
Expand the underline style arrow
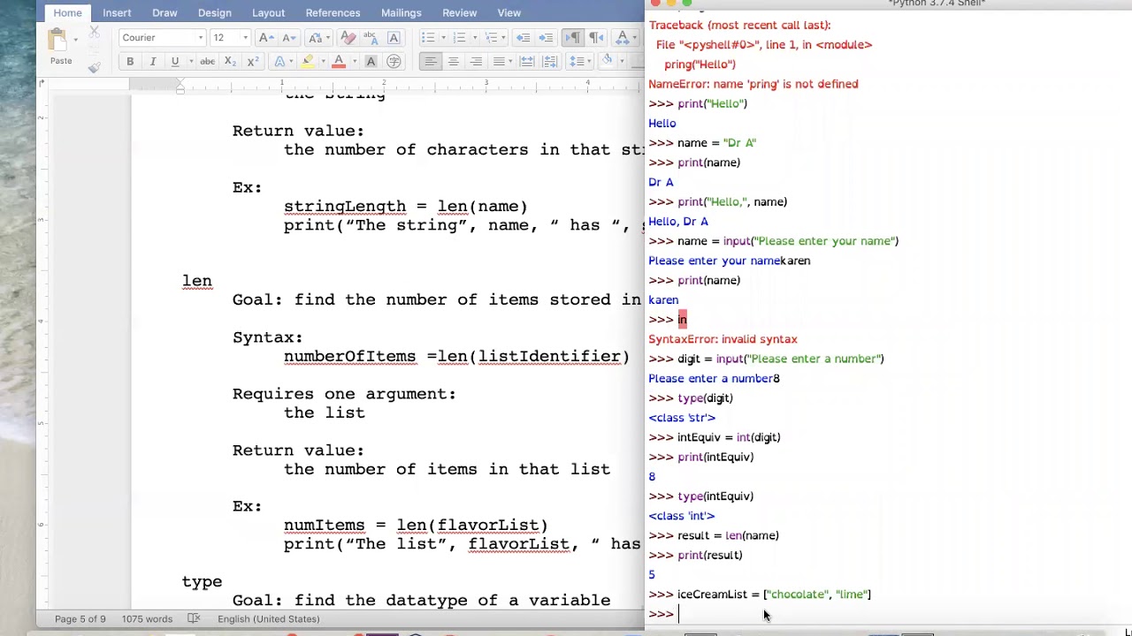pos(191,61)
